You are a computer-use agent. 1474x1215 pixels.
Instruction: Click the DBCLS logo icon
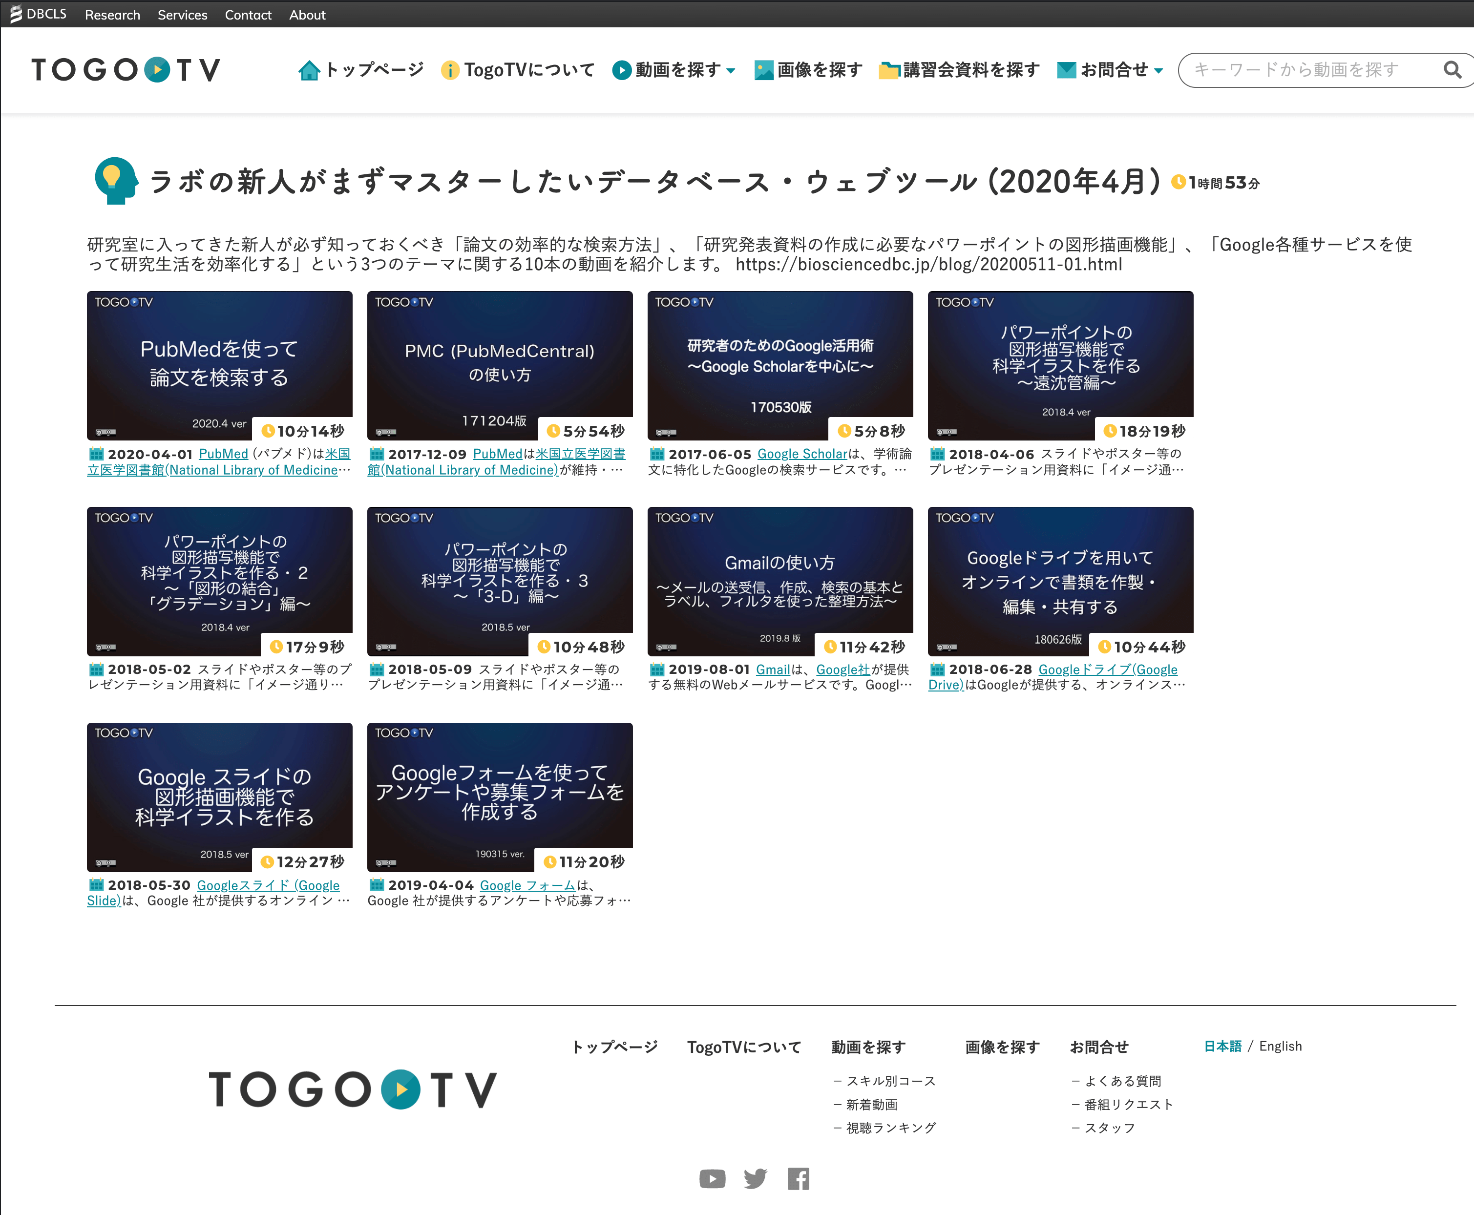16,14
